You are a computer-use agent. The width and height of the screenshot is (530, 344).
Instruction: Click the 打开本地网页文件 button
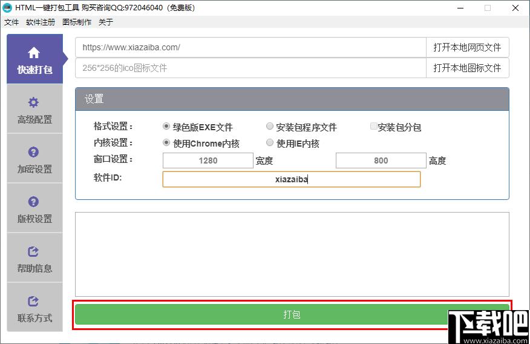pyautogui.click(x=468, y=47)
